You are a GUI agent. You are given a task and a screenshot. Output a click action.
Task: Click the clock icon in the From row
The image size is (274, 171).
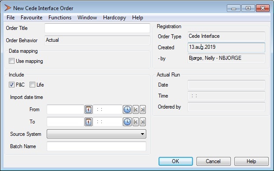pyautogui.click(x=127, y=109)
